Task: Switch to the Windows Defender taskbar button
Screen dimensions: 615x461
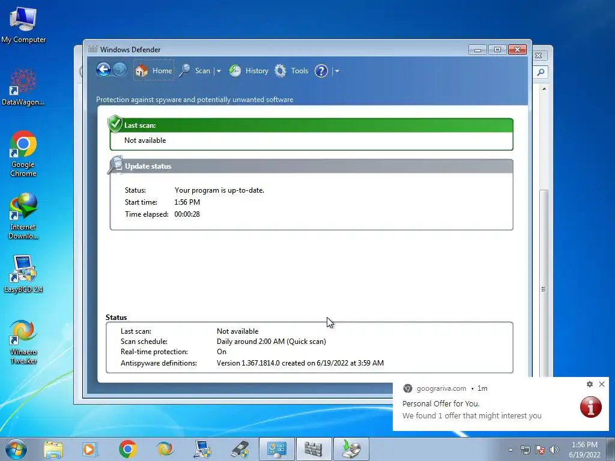Action: pos(314,449)
